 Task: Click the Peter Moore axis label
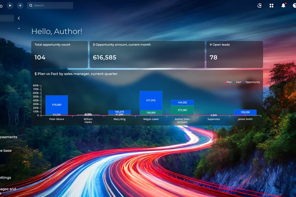[x=57, y=119]
